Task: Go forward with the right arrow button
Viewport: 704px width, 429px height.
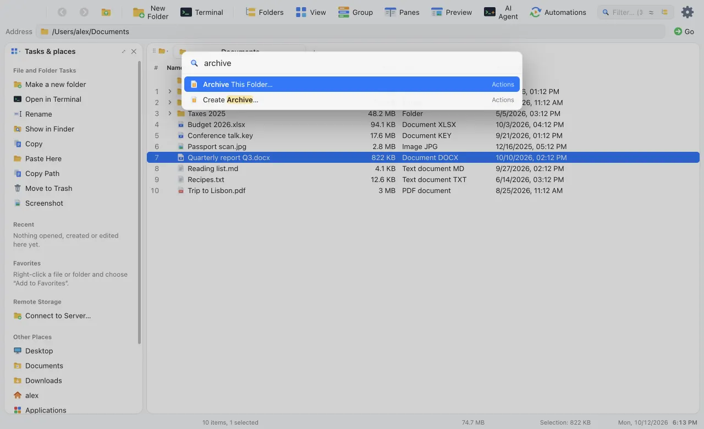Action: [x=84, y=12]
